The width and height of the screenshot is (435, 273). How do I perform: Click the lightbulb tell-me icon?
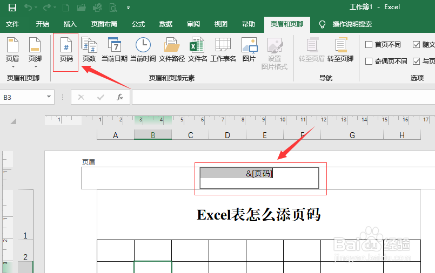[322, 24]
